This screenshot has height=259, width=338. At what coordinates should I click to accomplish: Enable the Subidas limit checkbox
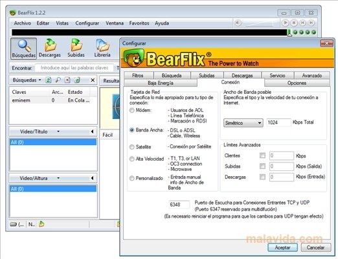(x=262, y=166)
